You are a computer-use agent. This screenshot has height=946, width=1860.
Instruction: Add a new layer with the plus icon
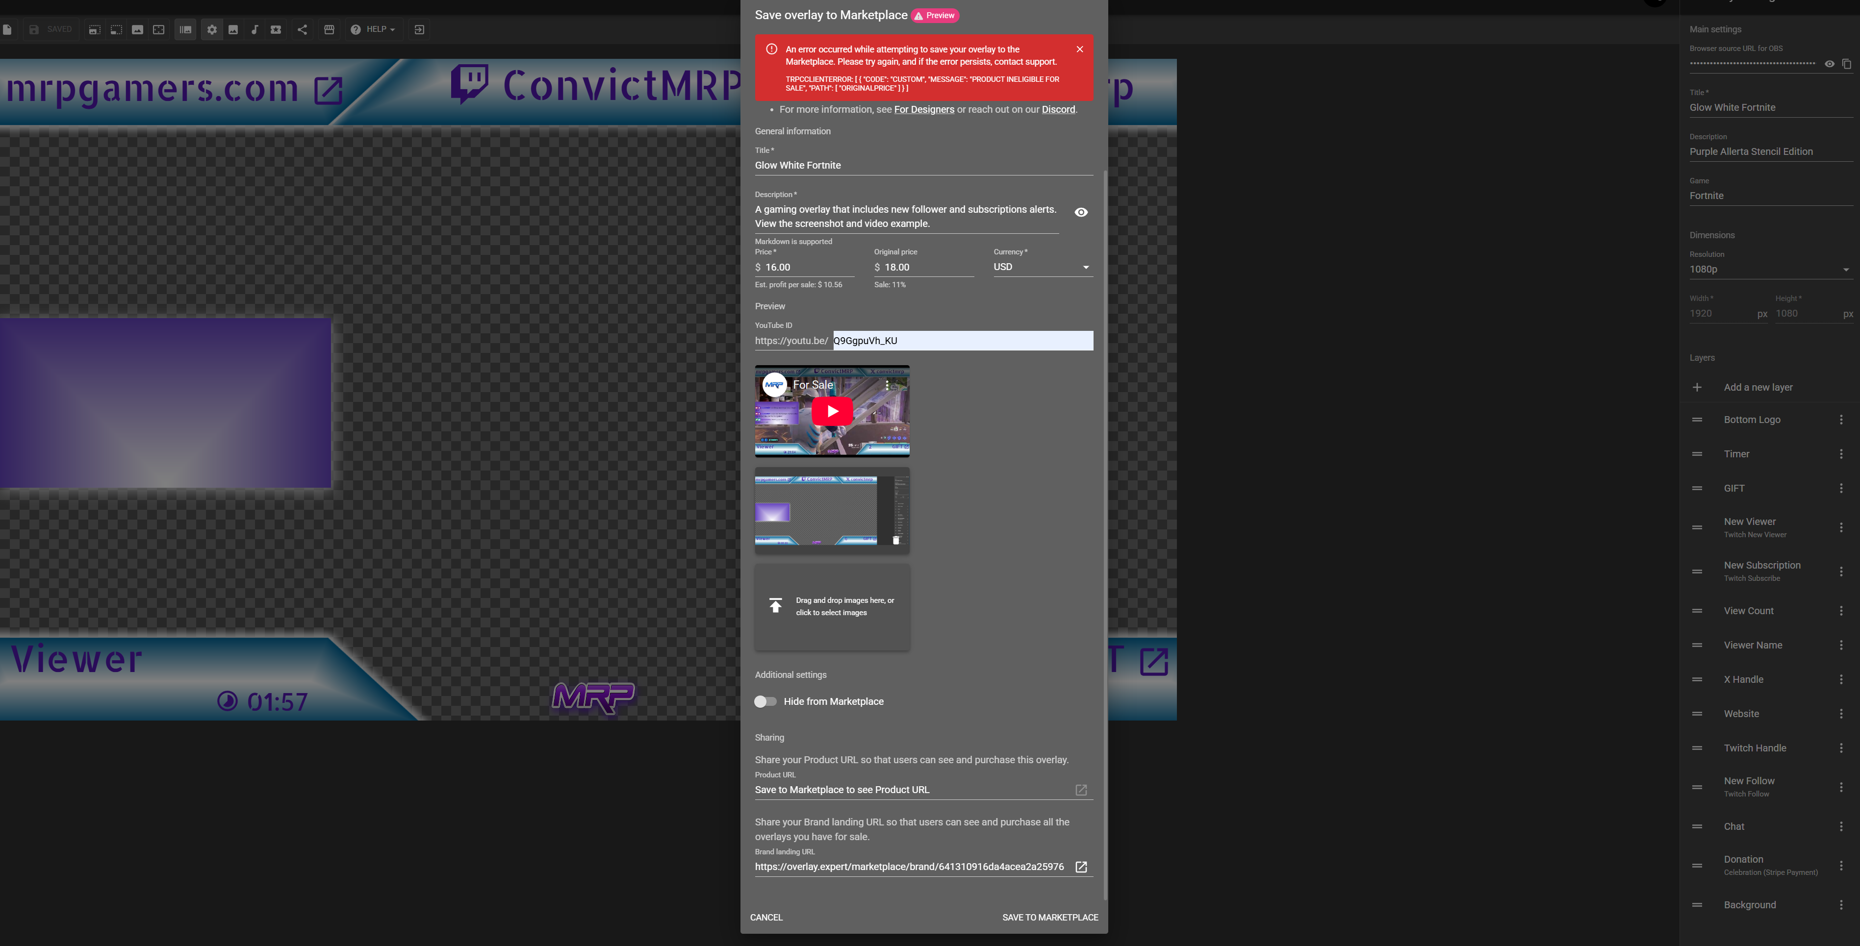pos(1697,388)
